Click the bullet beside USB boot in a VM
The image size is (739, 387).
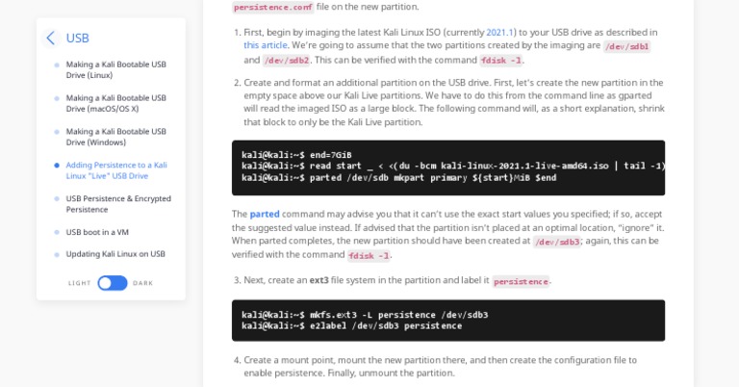(x=57, y=232)
